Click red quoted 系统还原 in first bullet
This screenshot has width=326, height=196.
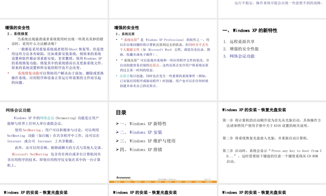(x=131, y=40)
